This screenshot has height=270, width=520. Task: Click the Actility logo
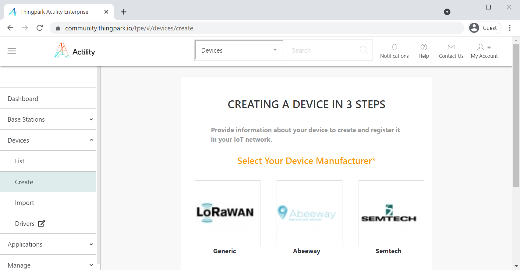pyautogui.click(x=75, y=50)
